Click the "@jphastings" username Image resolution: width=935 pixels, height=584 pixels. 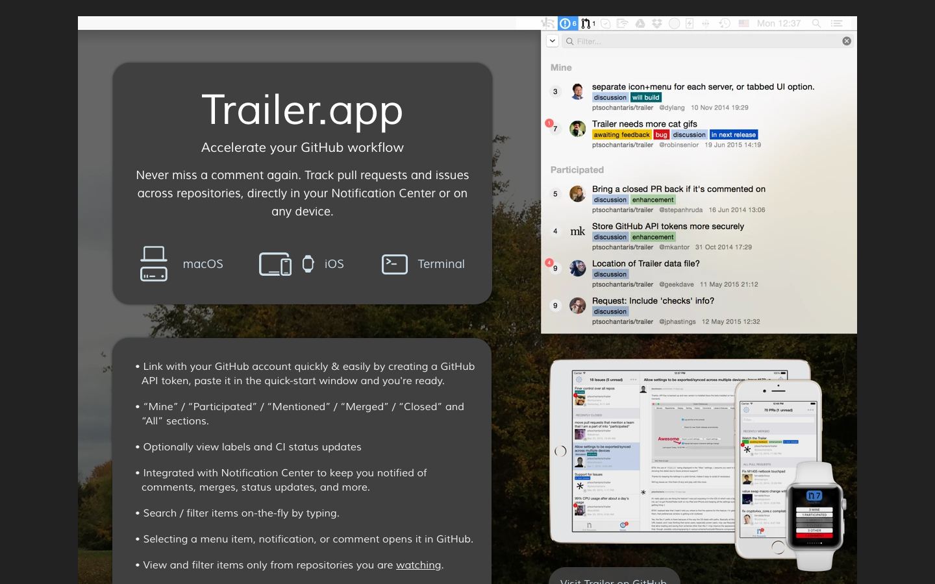pyautogui.click(x=677, y=322)
